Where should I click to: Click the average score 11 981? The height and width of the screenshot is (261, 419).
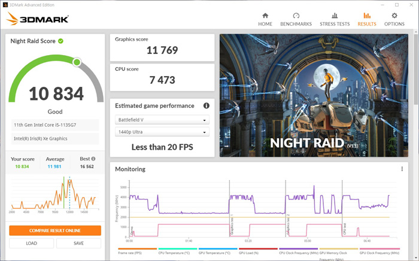point(54,166)
